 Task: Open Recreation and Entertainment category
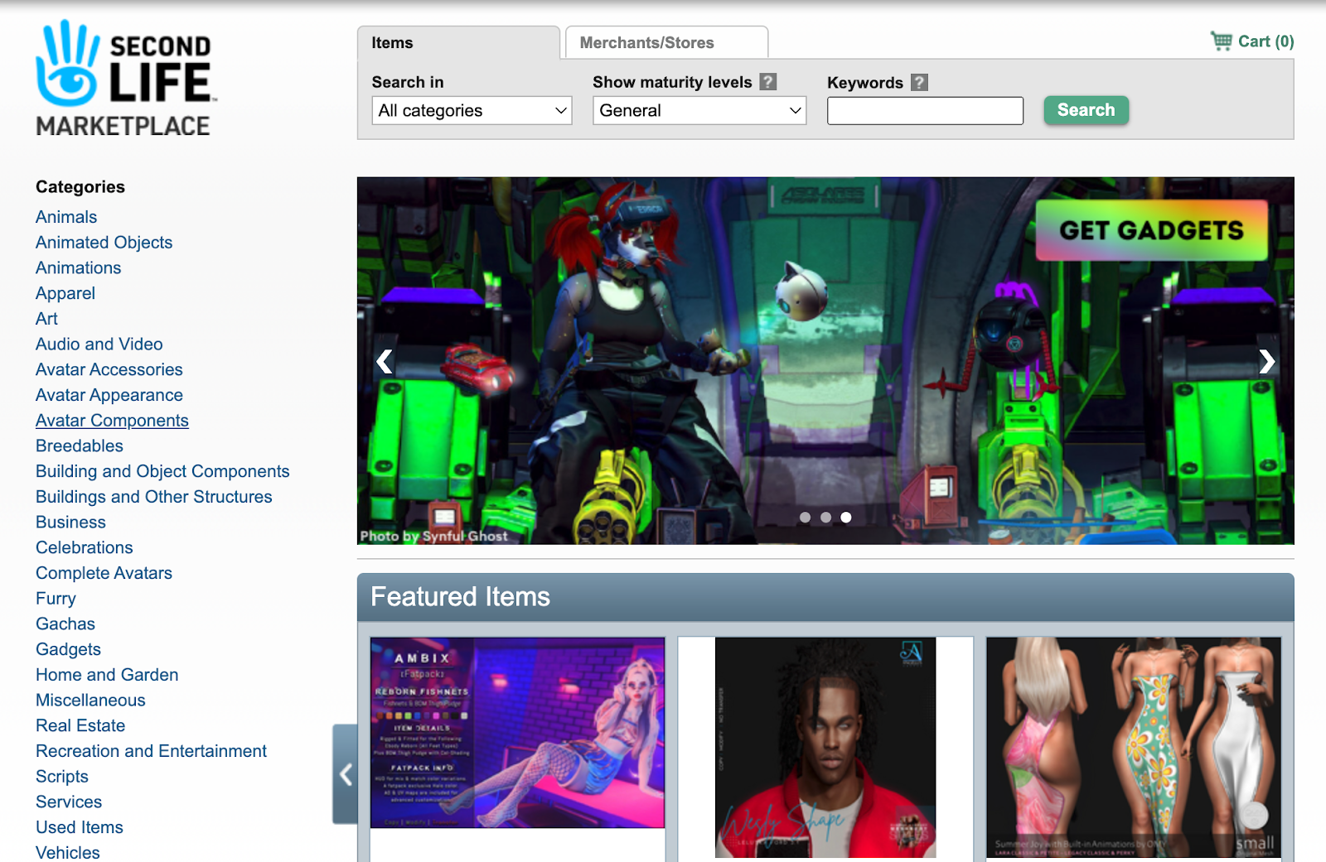(152, 752)
